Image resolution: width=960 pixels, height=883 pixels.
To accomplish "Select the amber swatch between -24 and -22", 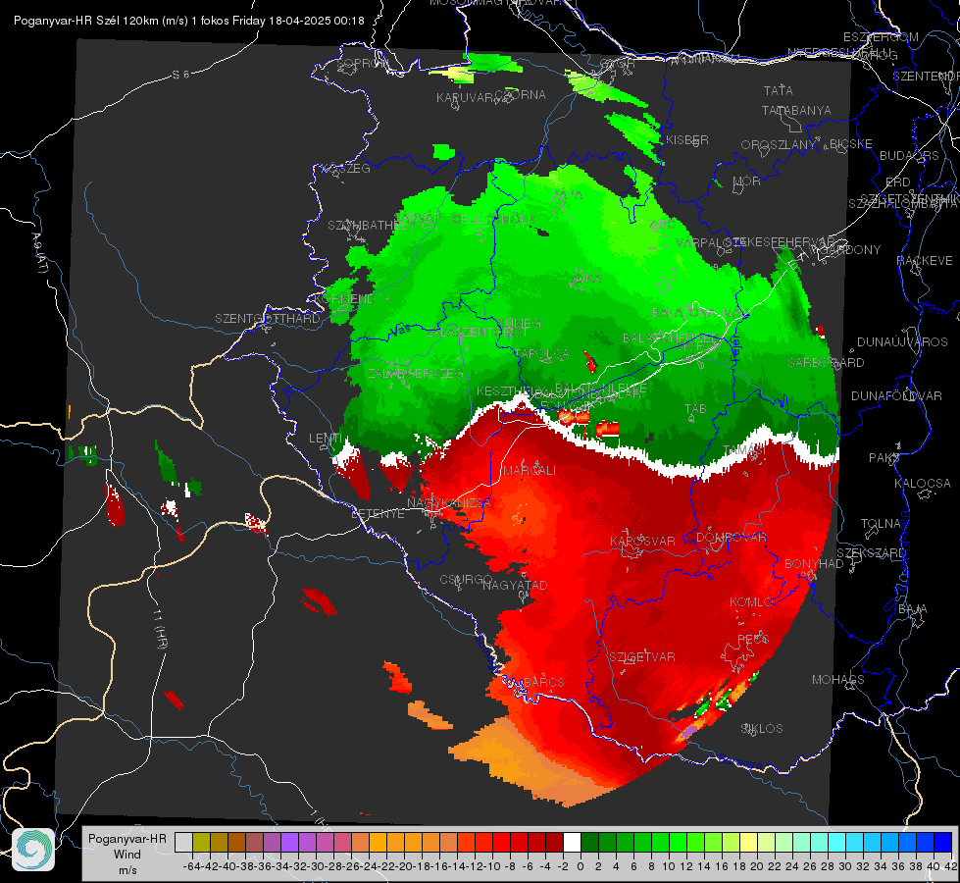I will 378,843.
